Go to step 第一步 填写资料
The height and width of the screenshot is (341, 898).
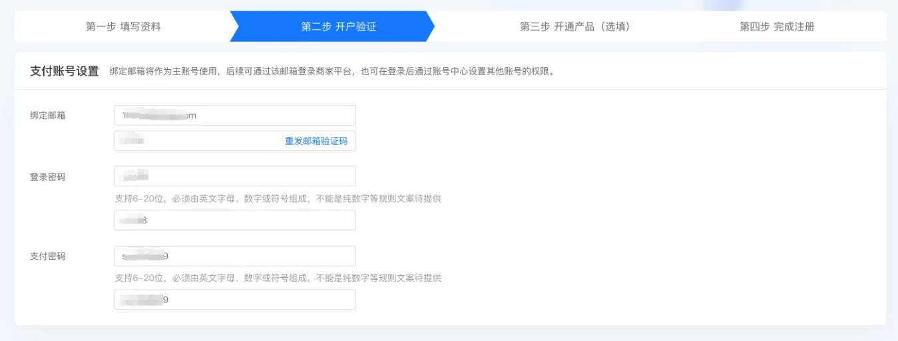pyautogui.click(x=123, y=27)
